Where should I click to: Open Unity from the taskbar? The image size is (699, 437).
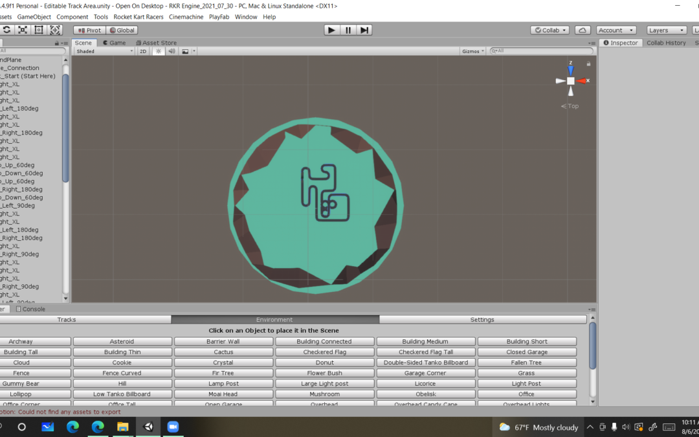pos(148,427)
